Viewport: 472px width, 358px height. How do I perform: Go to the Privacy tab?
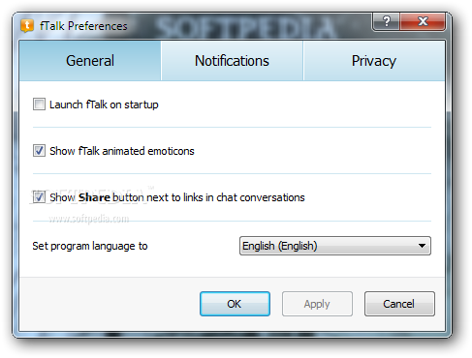click(374, 61)
